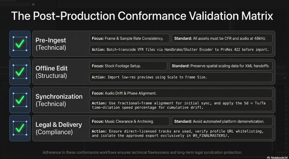Select the Legal & Delivery (Compliance) heading
The width and height of the screenshot is (289, 159).
(x=59, y=128)
